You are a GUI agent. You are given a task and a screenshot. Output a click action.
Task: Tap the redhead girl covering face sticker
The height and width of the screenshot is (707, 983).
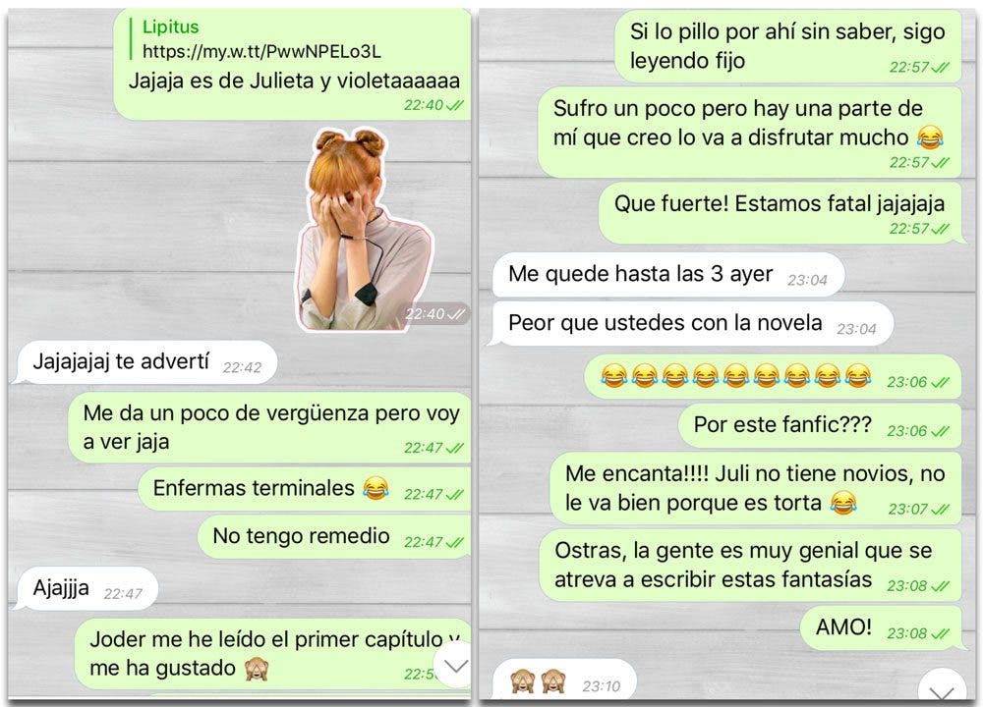(364, 229)
